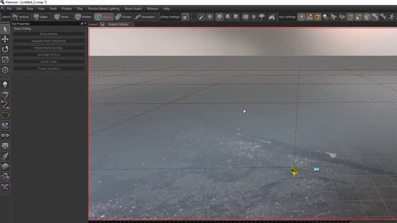Select the Mirror tool
Viewport: 397px width, 223px height.
pos(5,136)
